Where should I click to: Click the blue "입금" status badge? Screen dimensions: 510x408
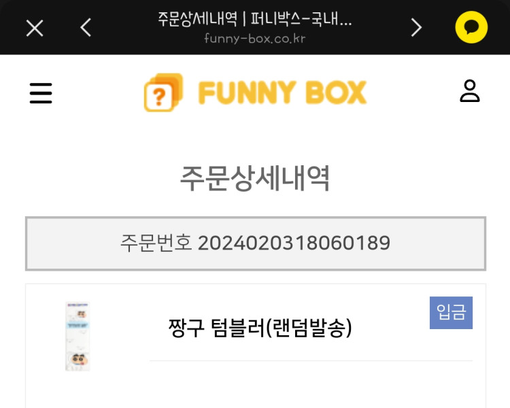pyautogui.click(x=451, y=313)
